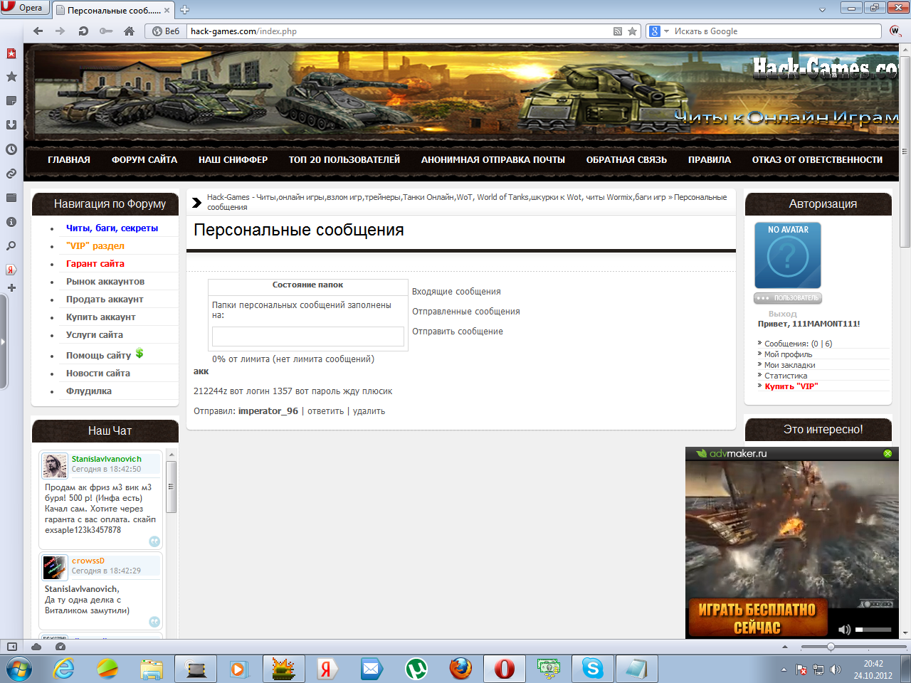Image resolution: width=911 pixels, height=683 pixels.
Task: Click the Отправить сообщение link
Action: [x=458, y=332]
